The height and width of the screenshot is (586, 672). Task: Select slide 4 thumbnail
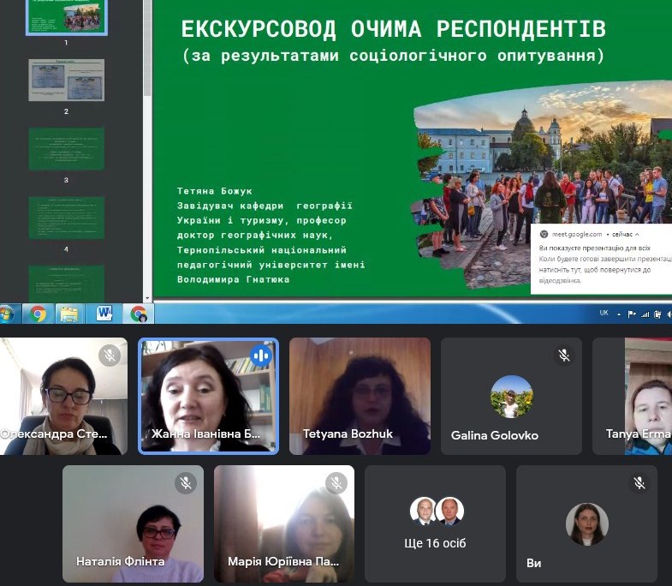click(x=67, y=218)
